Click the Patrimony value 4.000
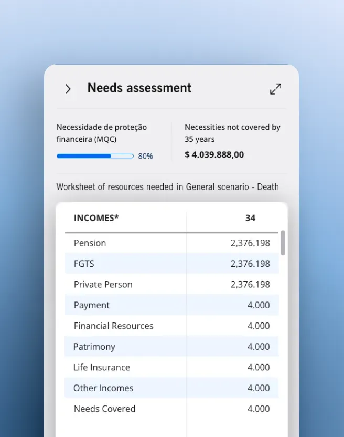The image size is (344, 437). (x=259, y=347)
